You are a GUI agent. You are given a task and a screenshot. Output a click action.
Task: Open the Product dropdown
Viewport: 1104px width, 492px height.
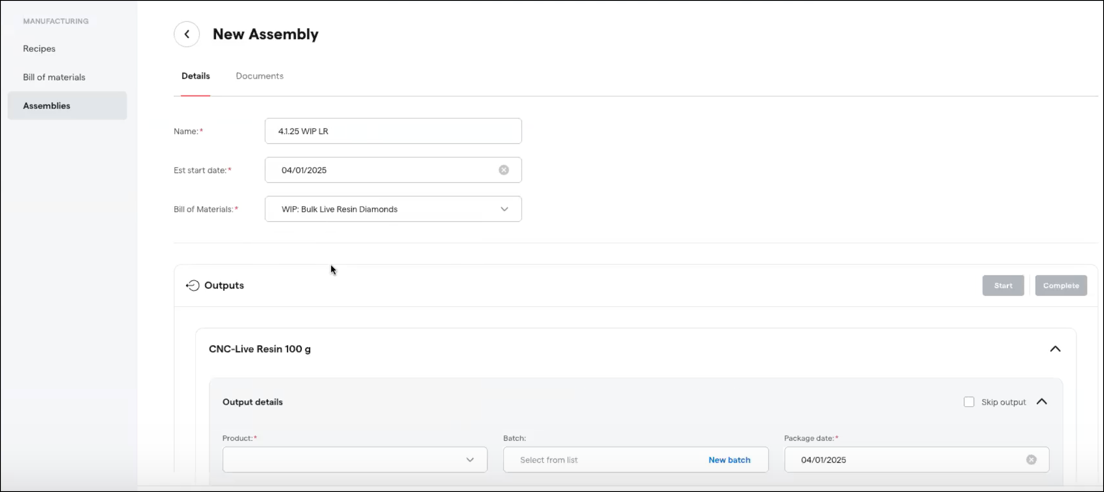click(354, 460)
